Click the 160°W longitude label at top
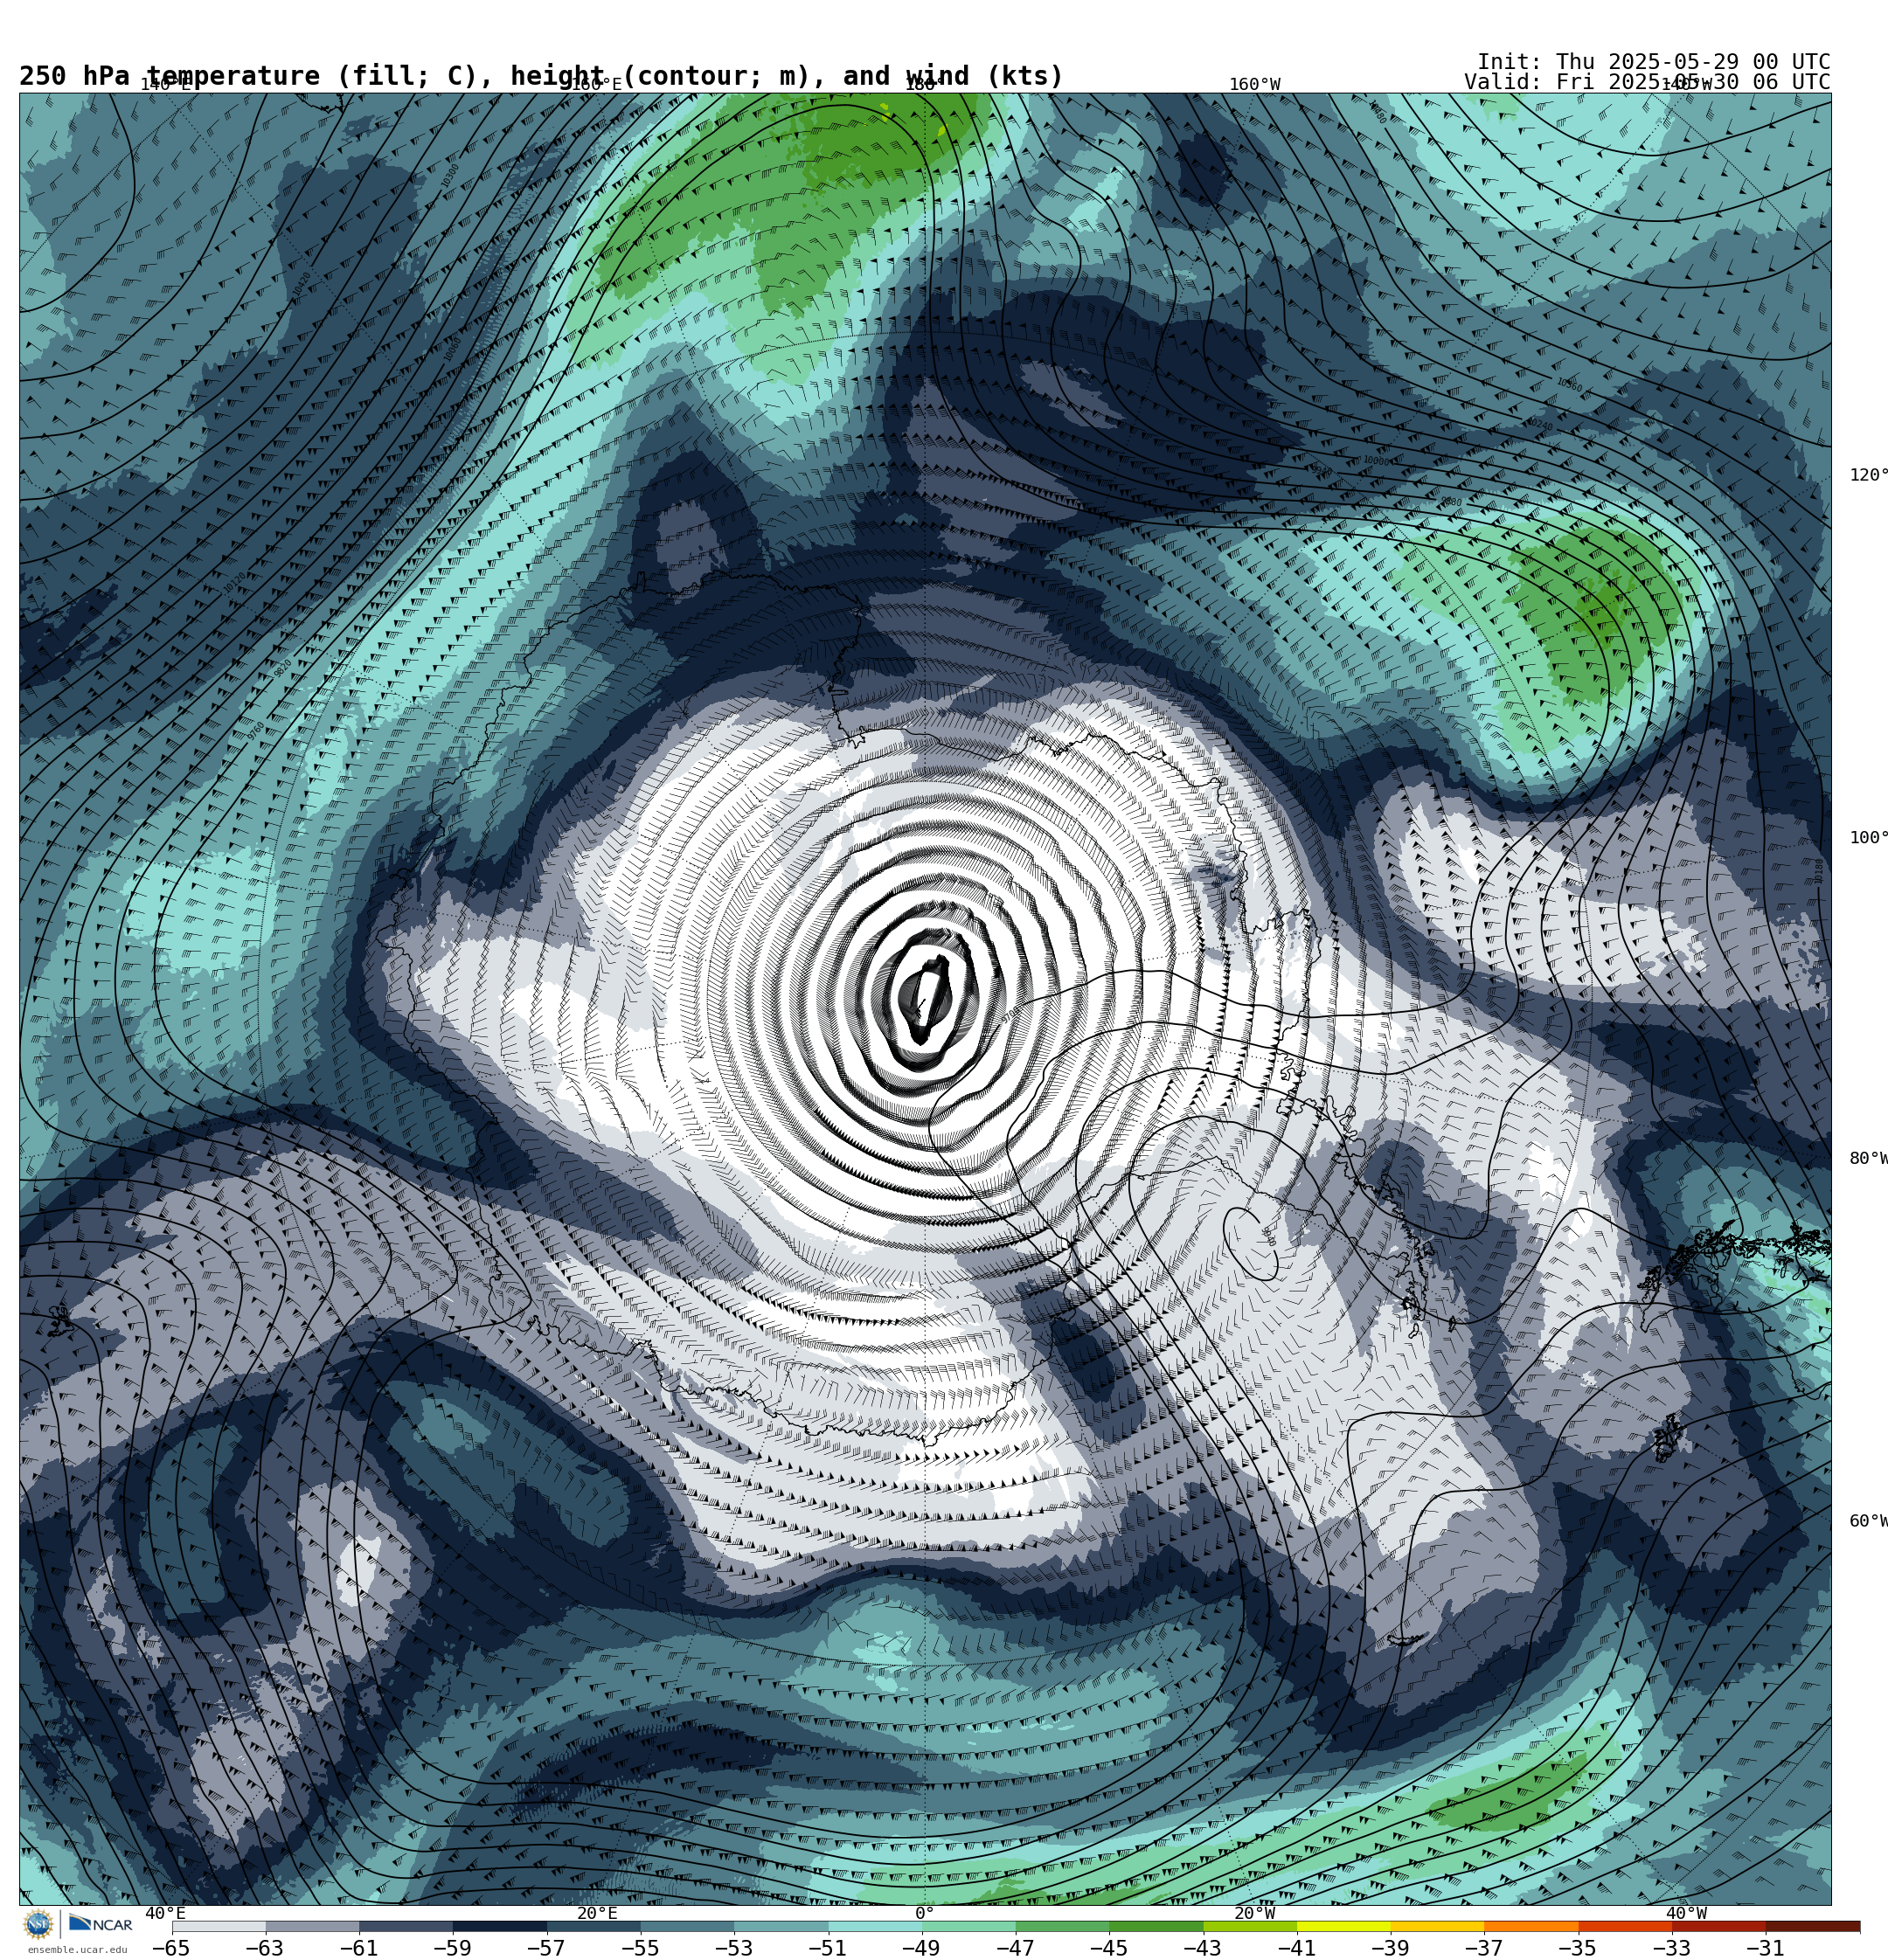The width and height of the screenshot is (1888, 1960). tap(1254, 85)
